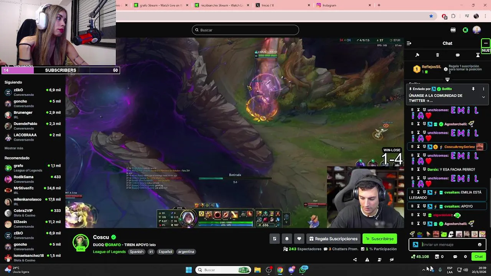Open chat settings gear icon
Image resolution: width=491 pixels, height=276 pixels.
tap(465, 257)
